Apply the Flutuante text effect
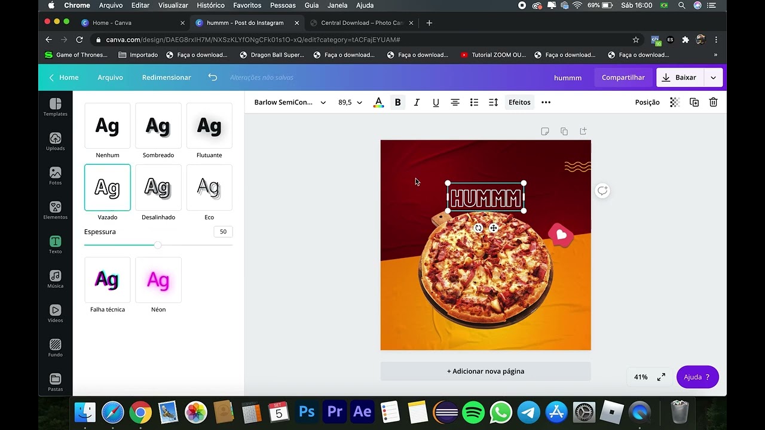 (209, 125)
